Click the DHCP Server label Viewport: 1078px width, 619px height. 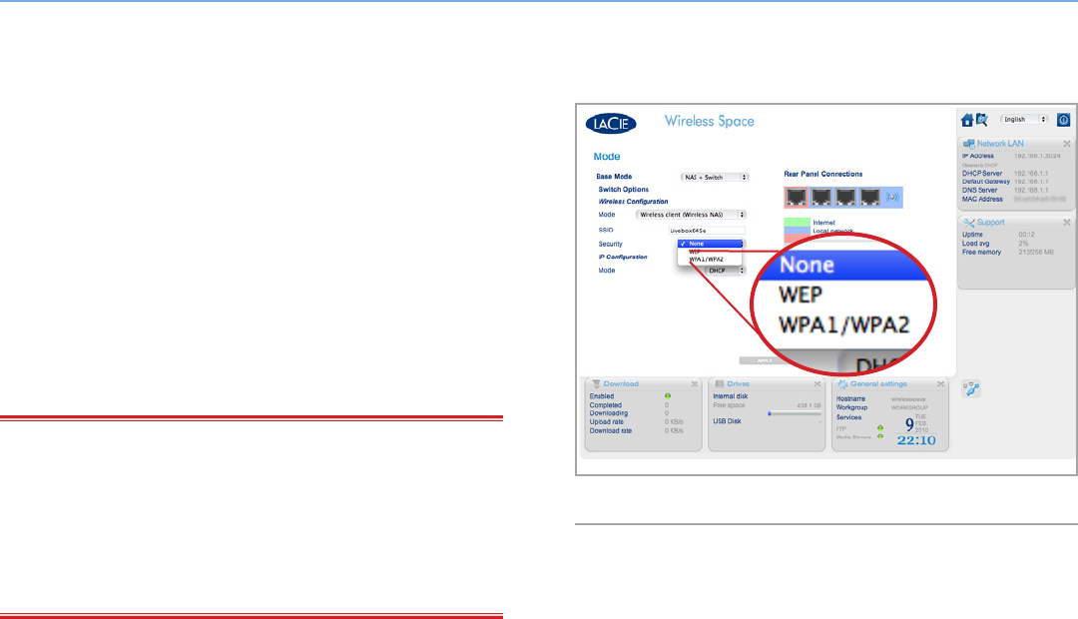click(982, 174)
